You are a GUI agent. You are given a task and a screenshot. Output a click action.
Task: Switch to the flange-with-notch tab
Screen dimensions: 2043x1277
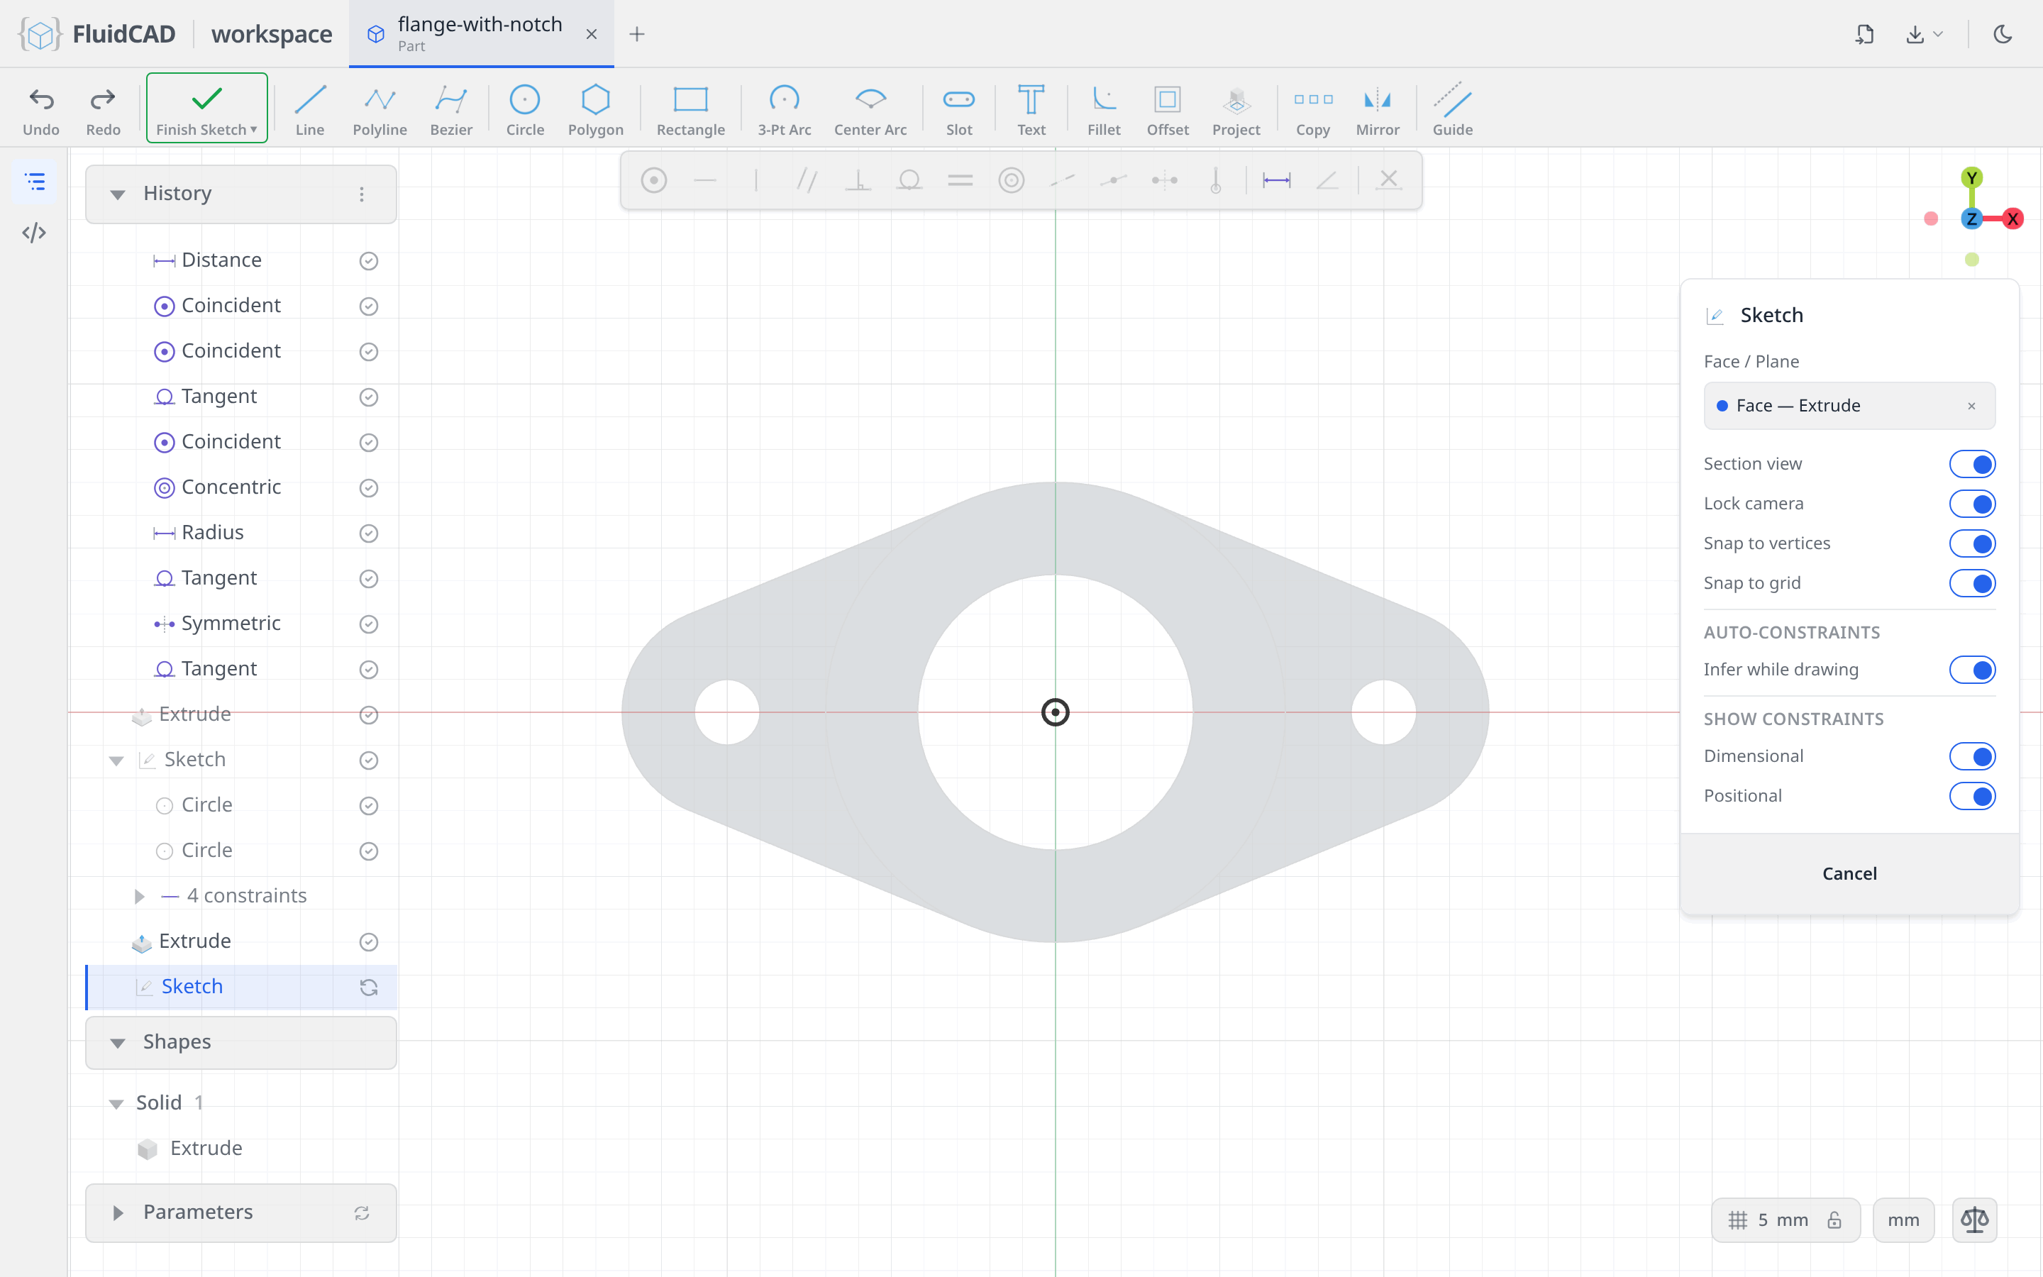point(481,34)
